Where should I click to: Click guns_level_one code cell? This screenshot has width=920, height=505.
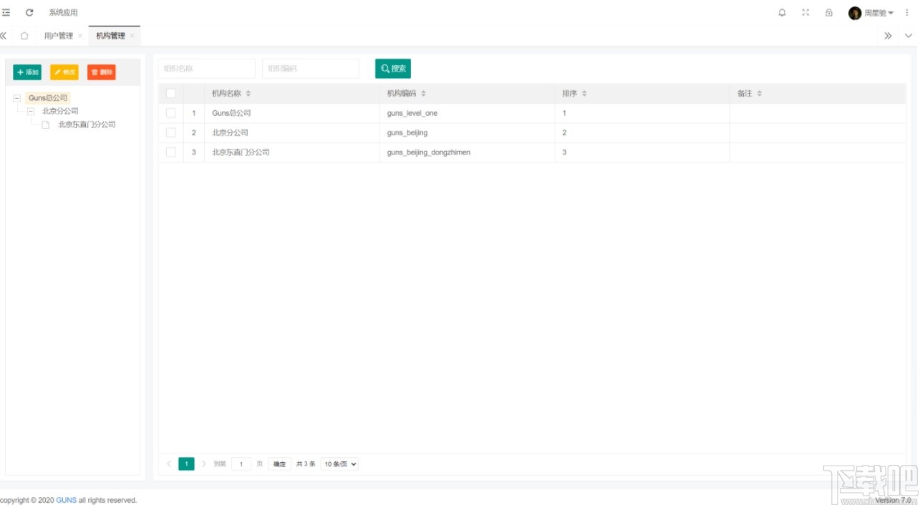(467, 113)
